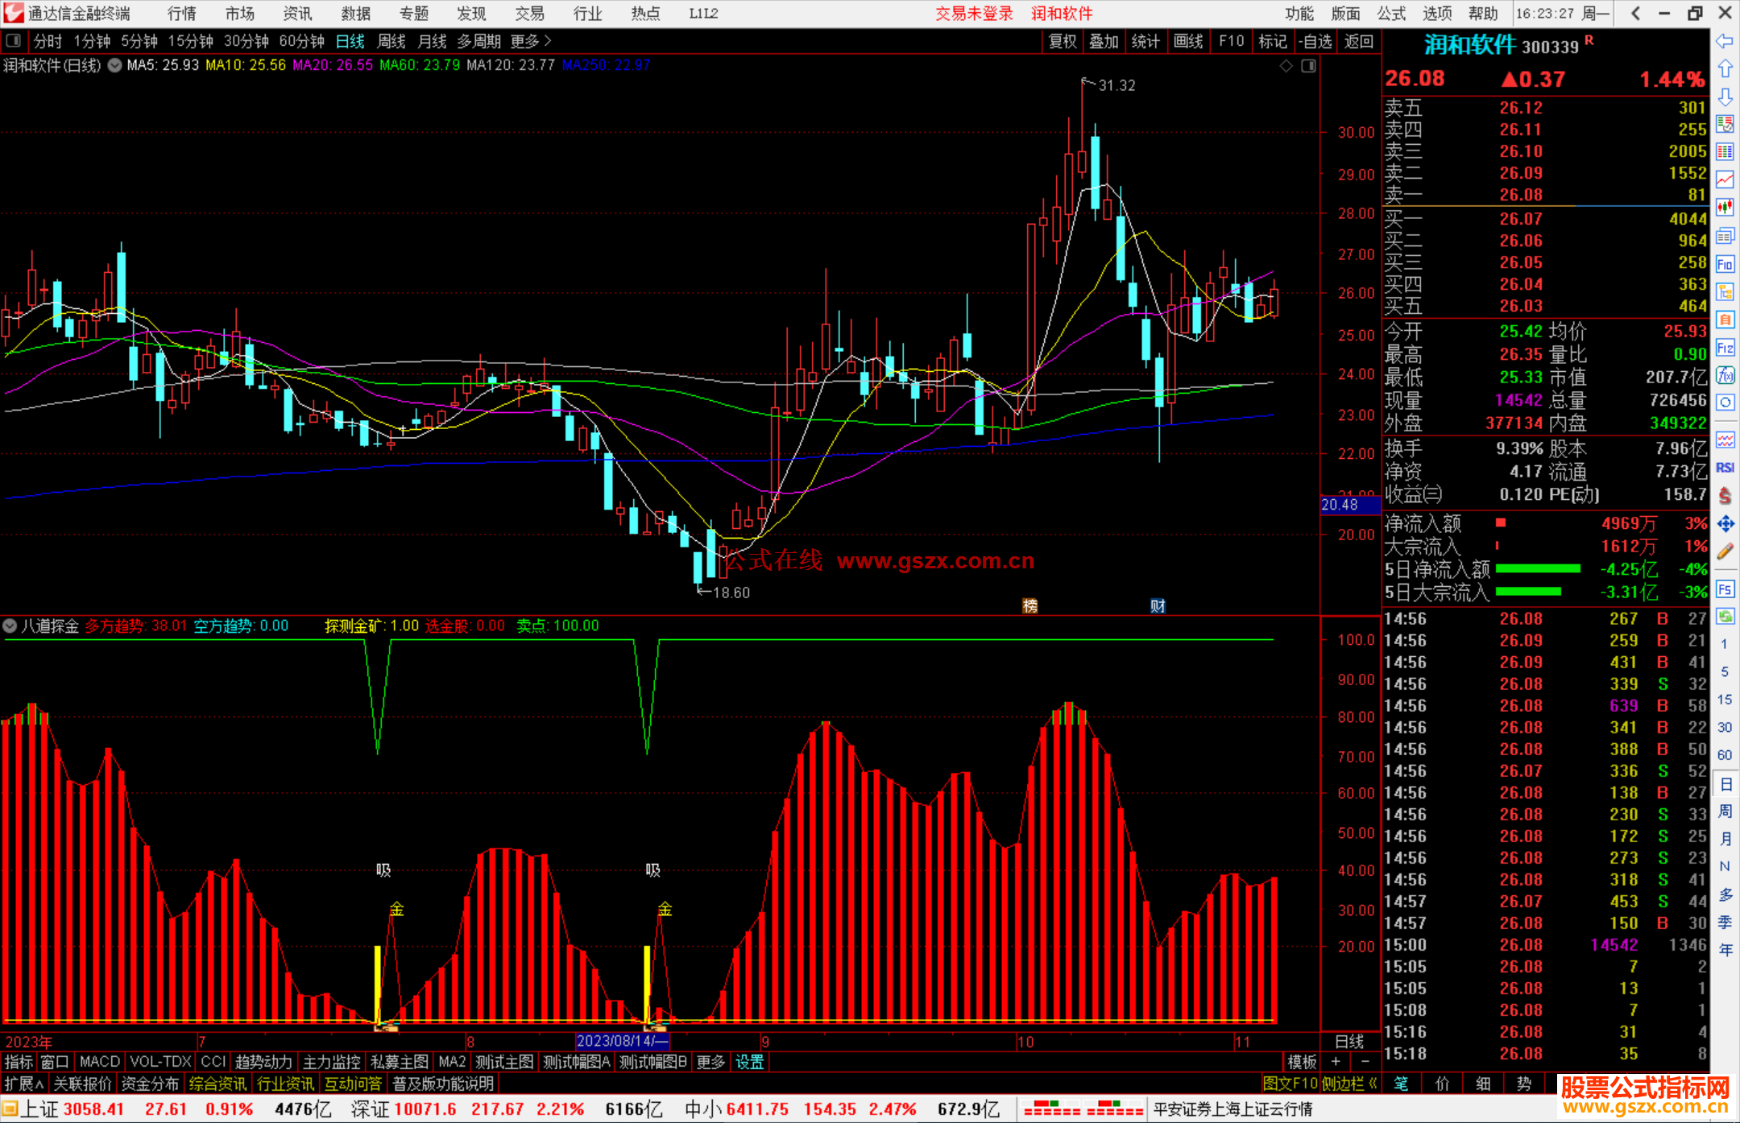Open the 行情 menu in title bar
Viewport: 1740px width, 1123px height.
pos(182,14)
